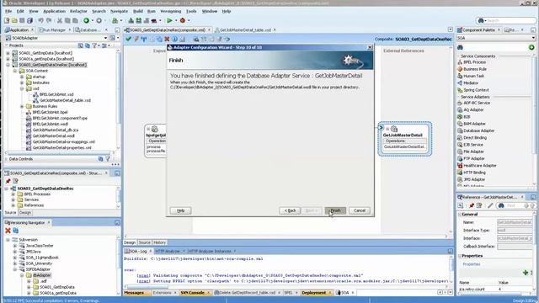Viewport: 539px width, 303px height.
Task: Click the Cut scissors toolbar icon
Action: click(60, 20)
